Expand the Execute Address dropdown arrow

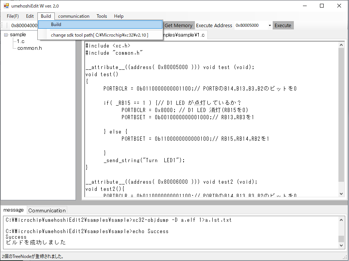coord(270,26)
